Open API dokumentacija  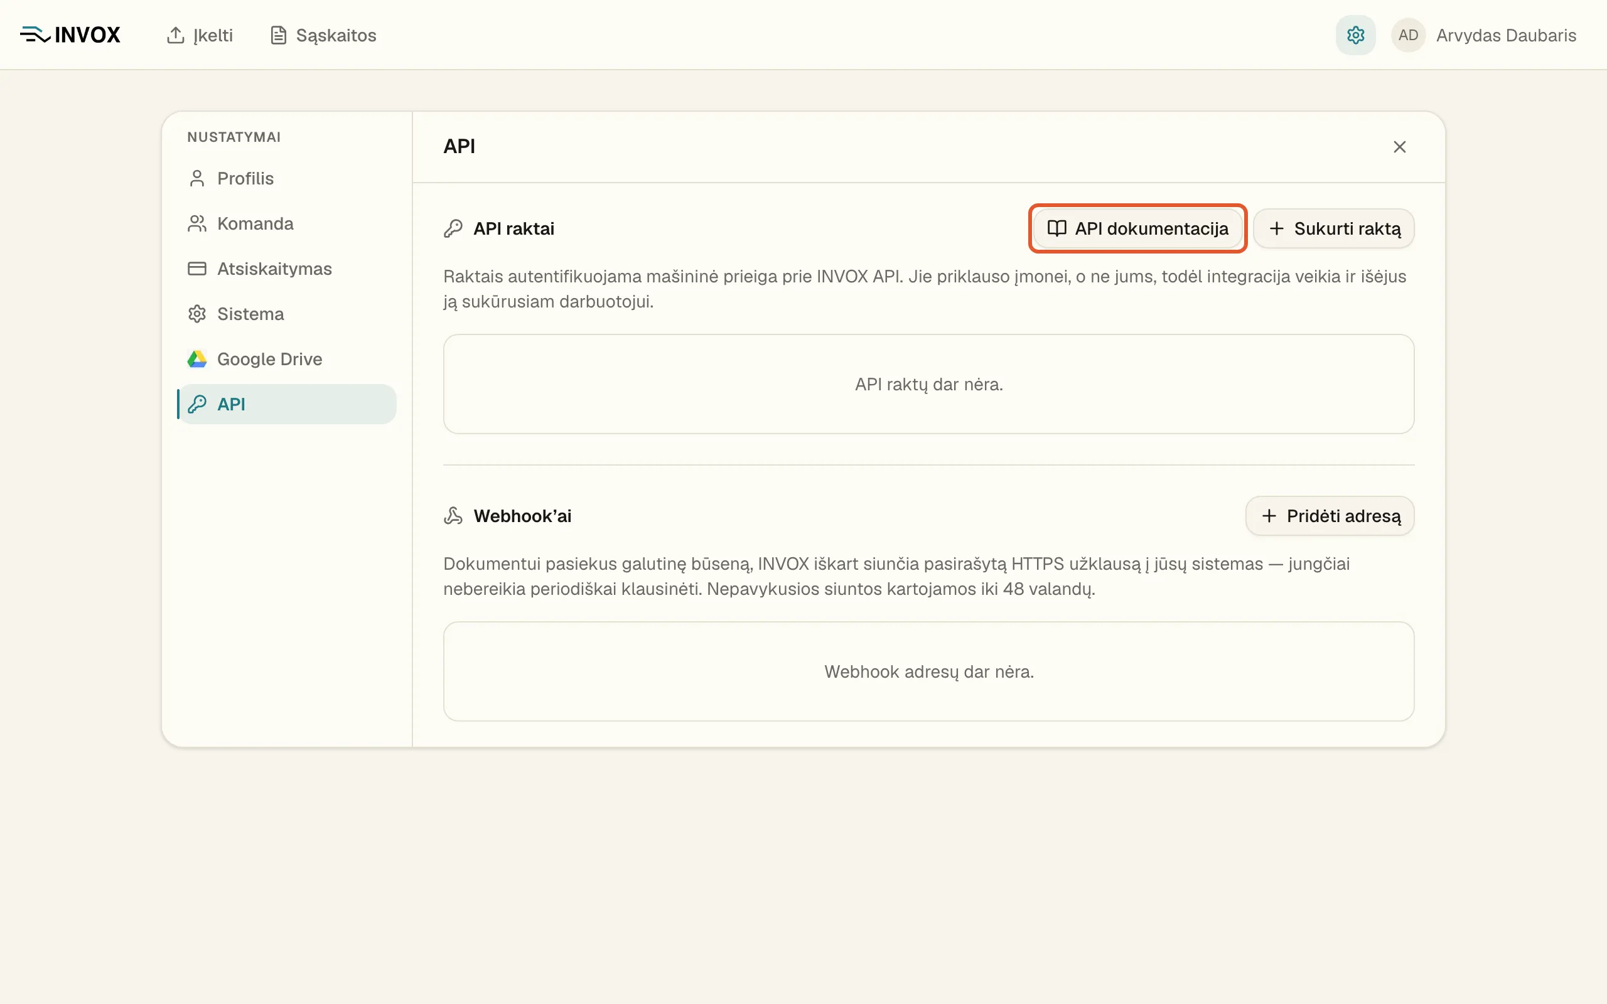coord(1137,228)
